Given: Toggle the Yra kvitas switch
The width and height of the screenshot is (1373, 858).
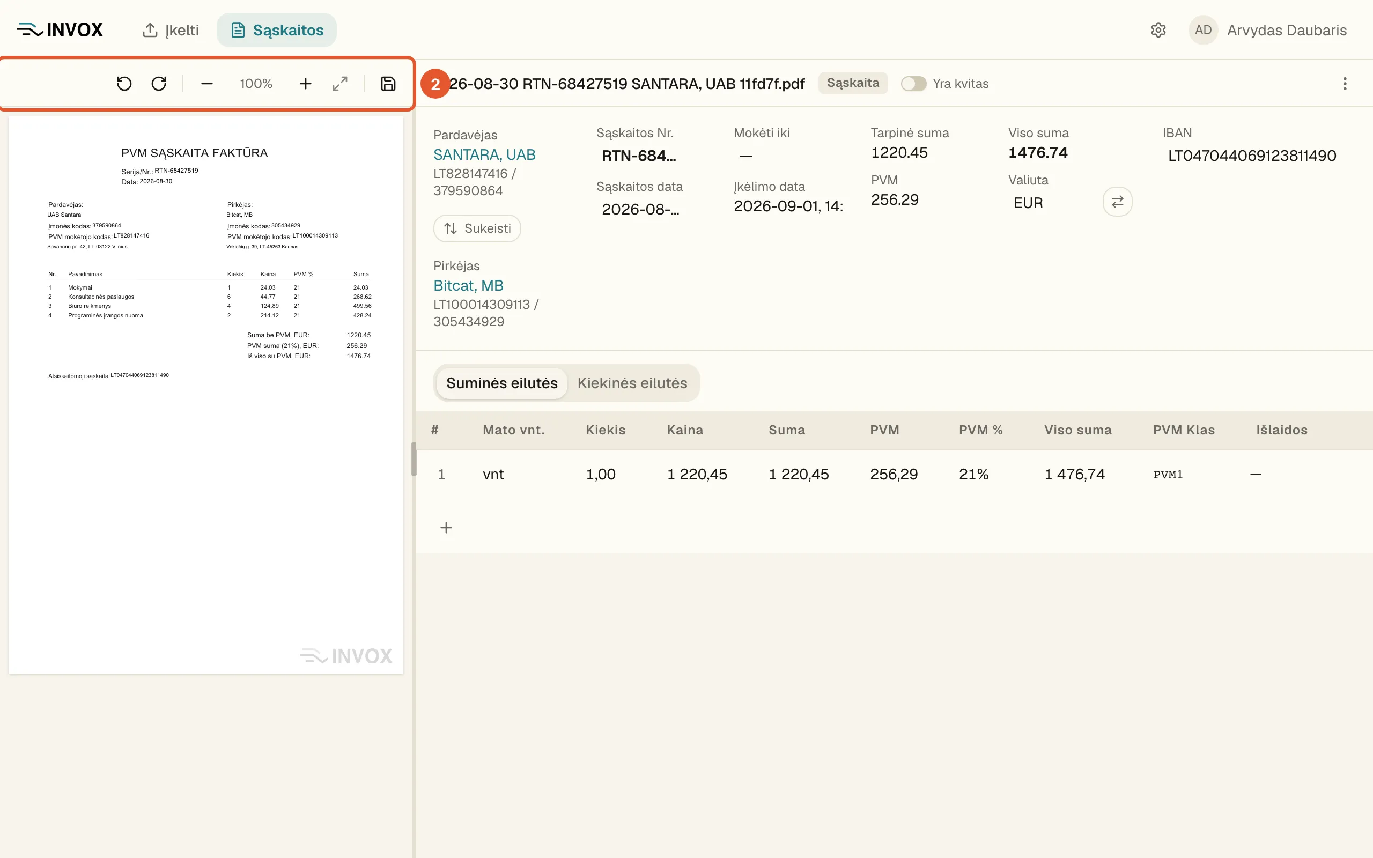Looking at the screenshot, I should coord(913,84).
